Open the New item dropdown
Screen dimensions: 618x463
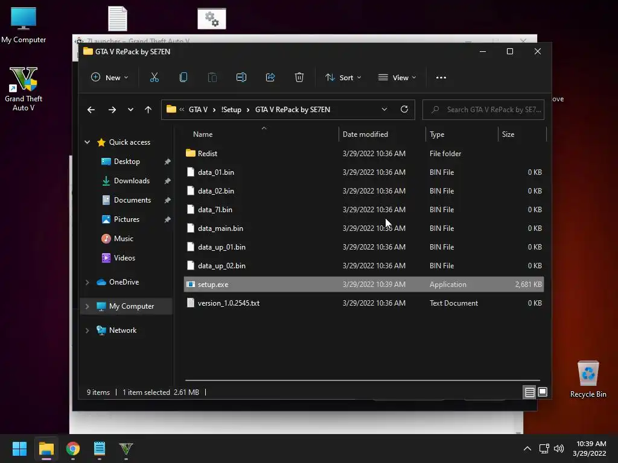coord(110,78)
